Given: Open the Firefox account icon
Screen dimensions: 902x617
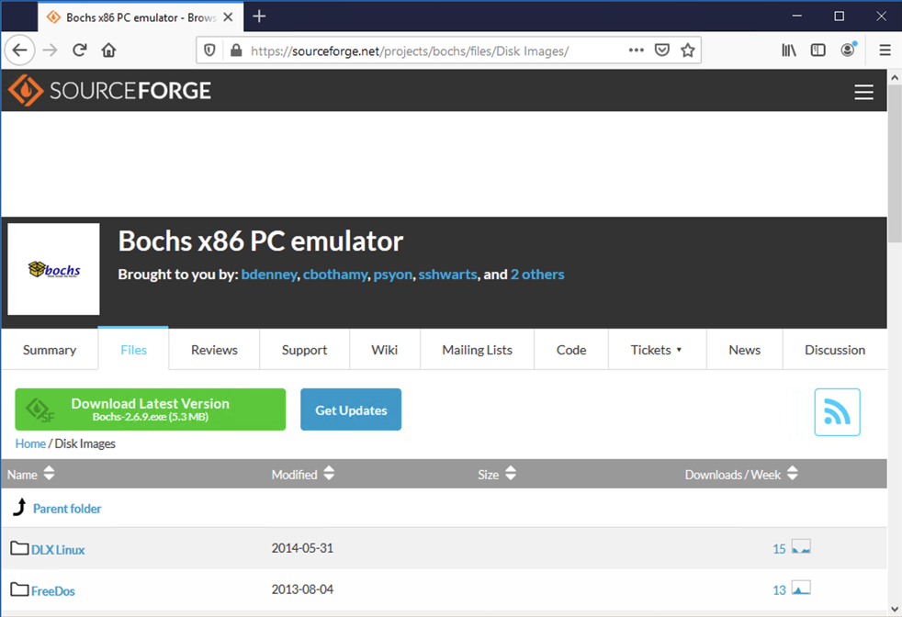Looking at the screenshot, I should coord(848,50).
